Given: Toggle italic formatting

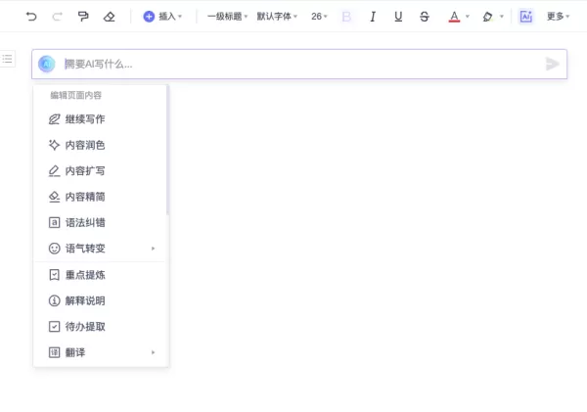Looking at the screenshot, I should (373, 17).
